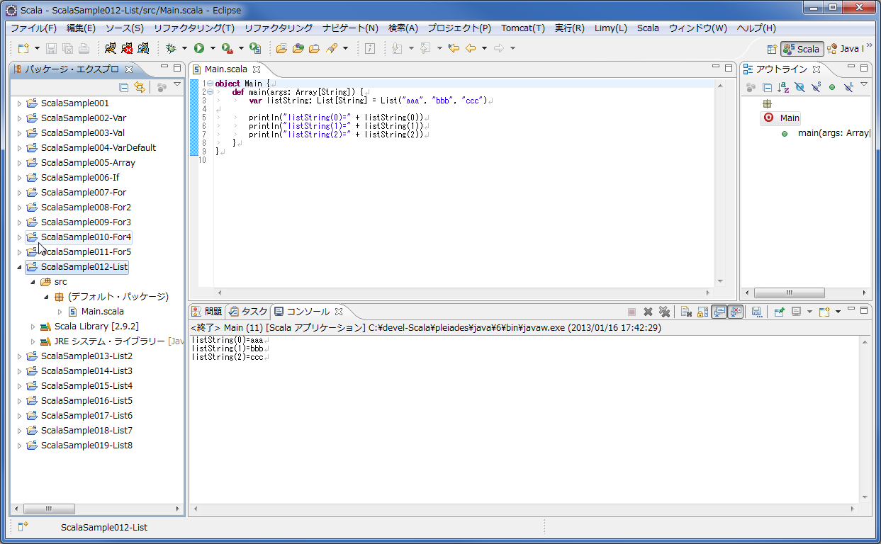Expand the ScalaSample013-List2 project
Image resolution: width=881 pixels, height=544 pixels.
(x=20, y=356)
